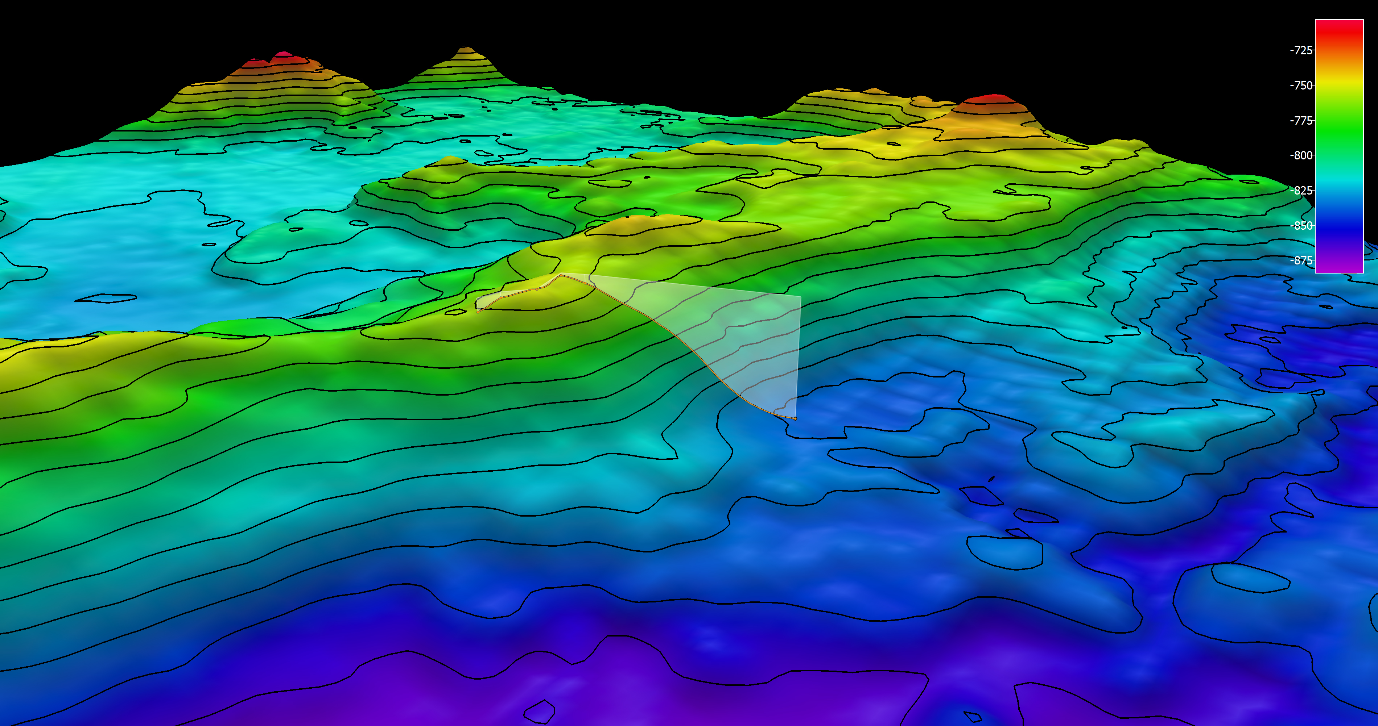Click the -750 depth legend label
This screenshot has height=726, width=1378.
[x=1301, y=85]
